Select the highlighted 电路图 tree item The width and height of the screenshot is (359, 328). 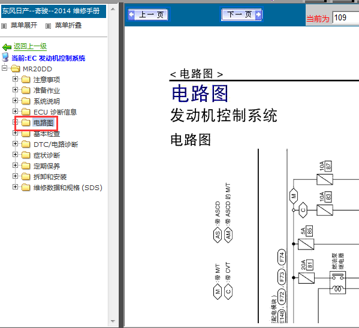point(44,123)
